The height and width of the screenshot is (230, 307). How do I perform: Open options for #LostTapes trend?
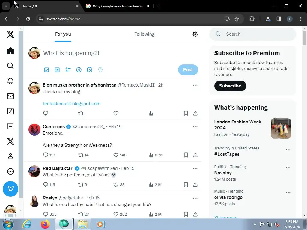pos(288,149)
